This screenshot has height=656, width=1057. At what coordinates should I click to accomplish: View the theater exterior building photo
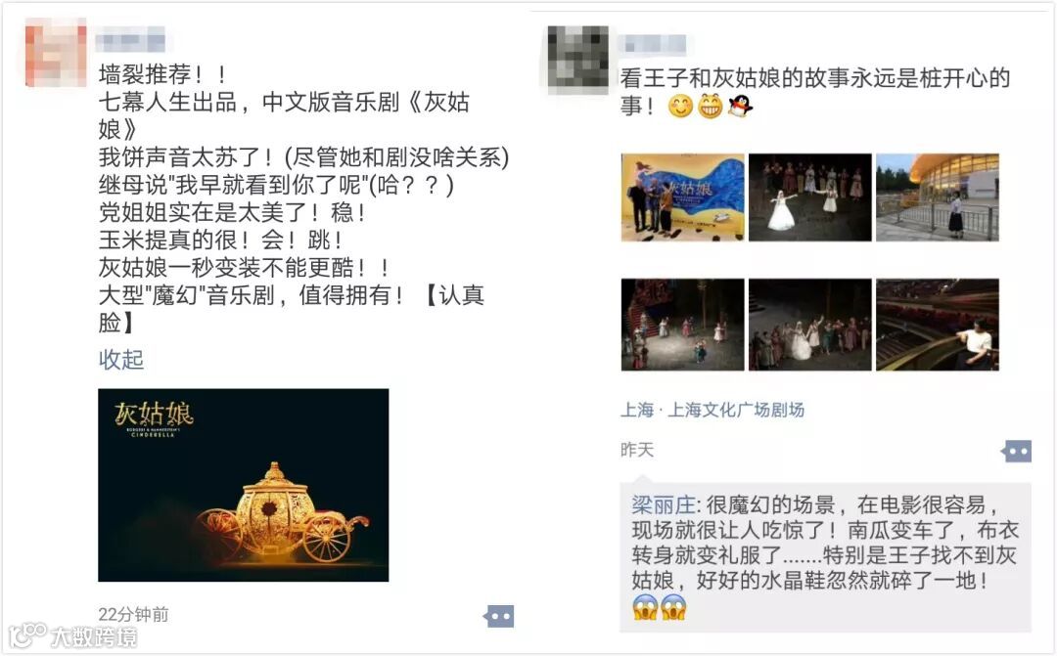(938, 197)
